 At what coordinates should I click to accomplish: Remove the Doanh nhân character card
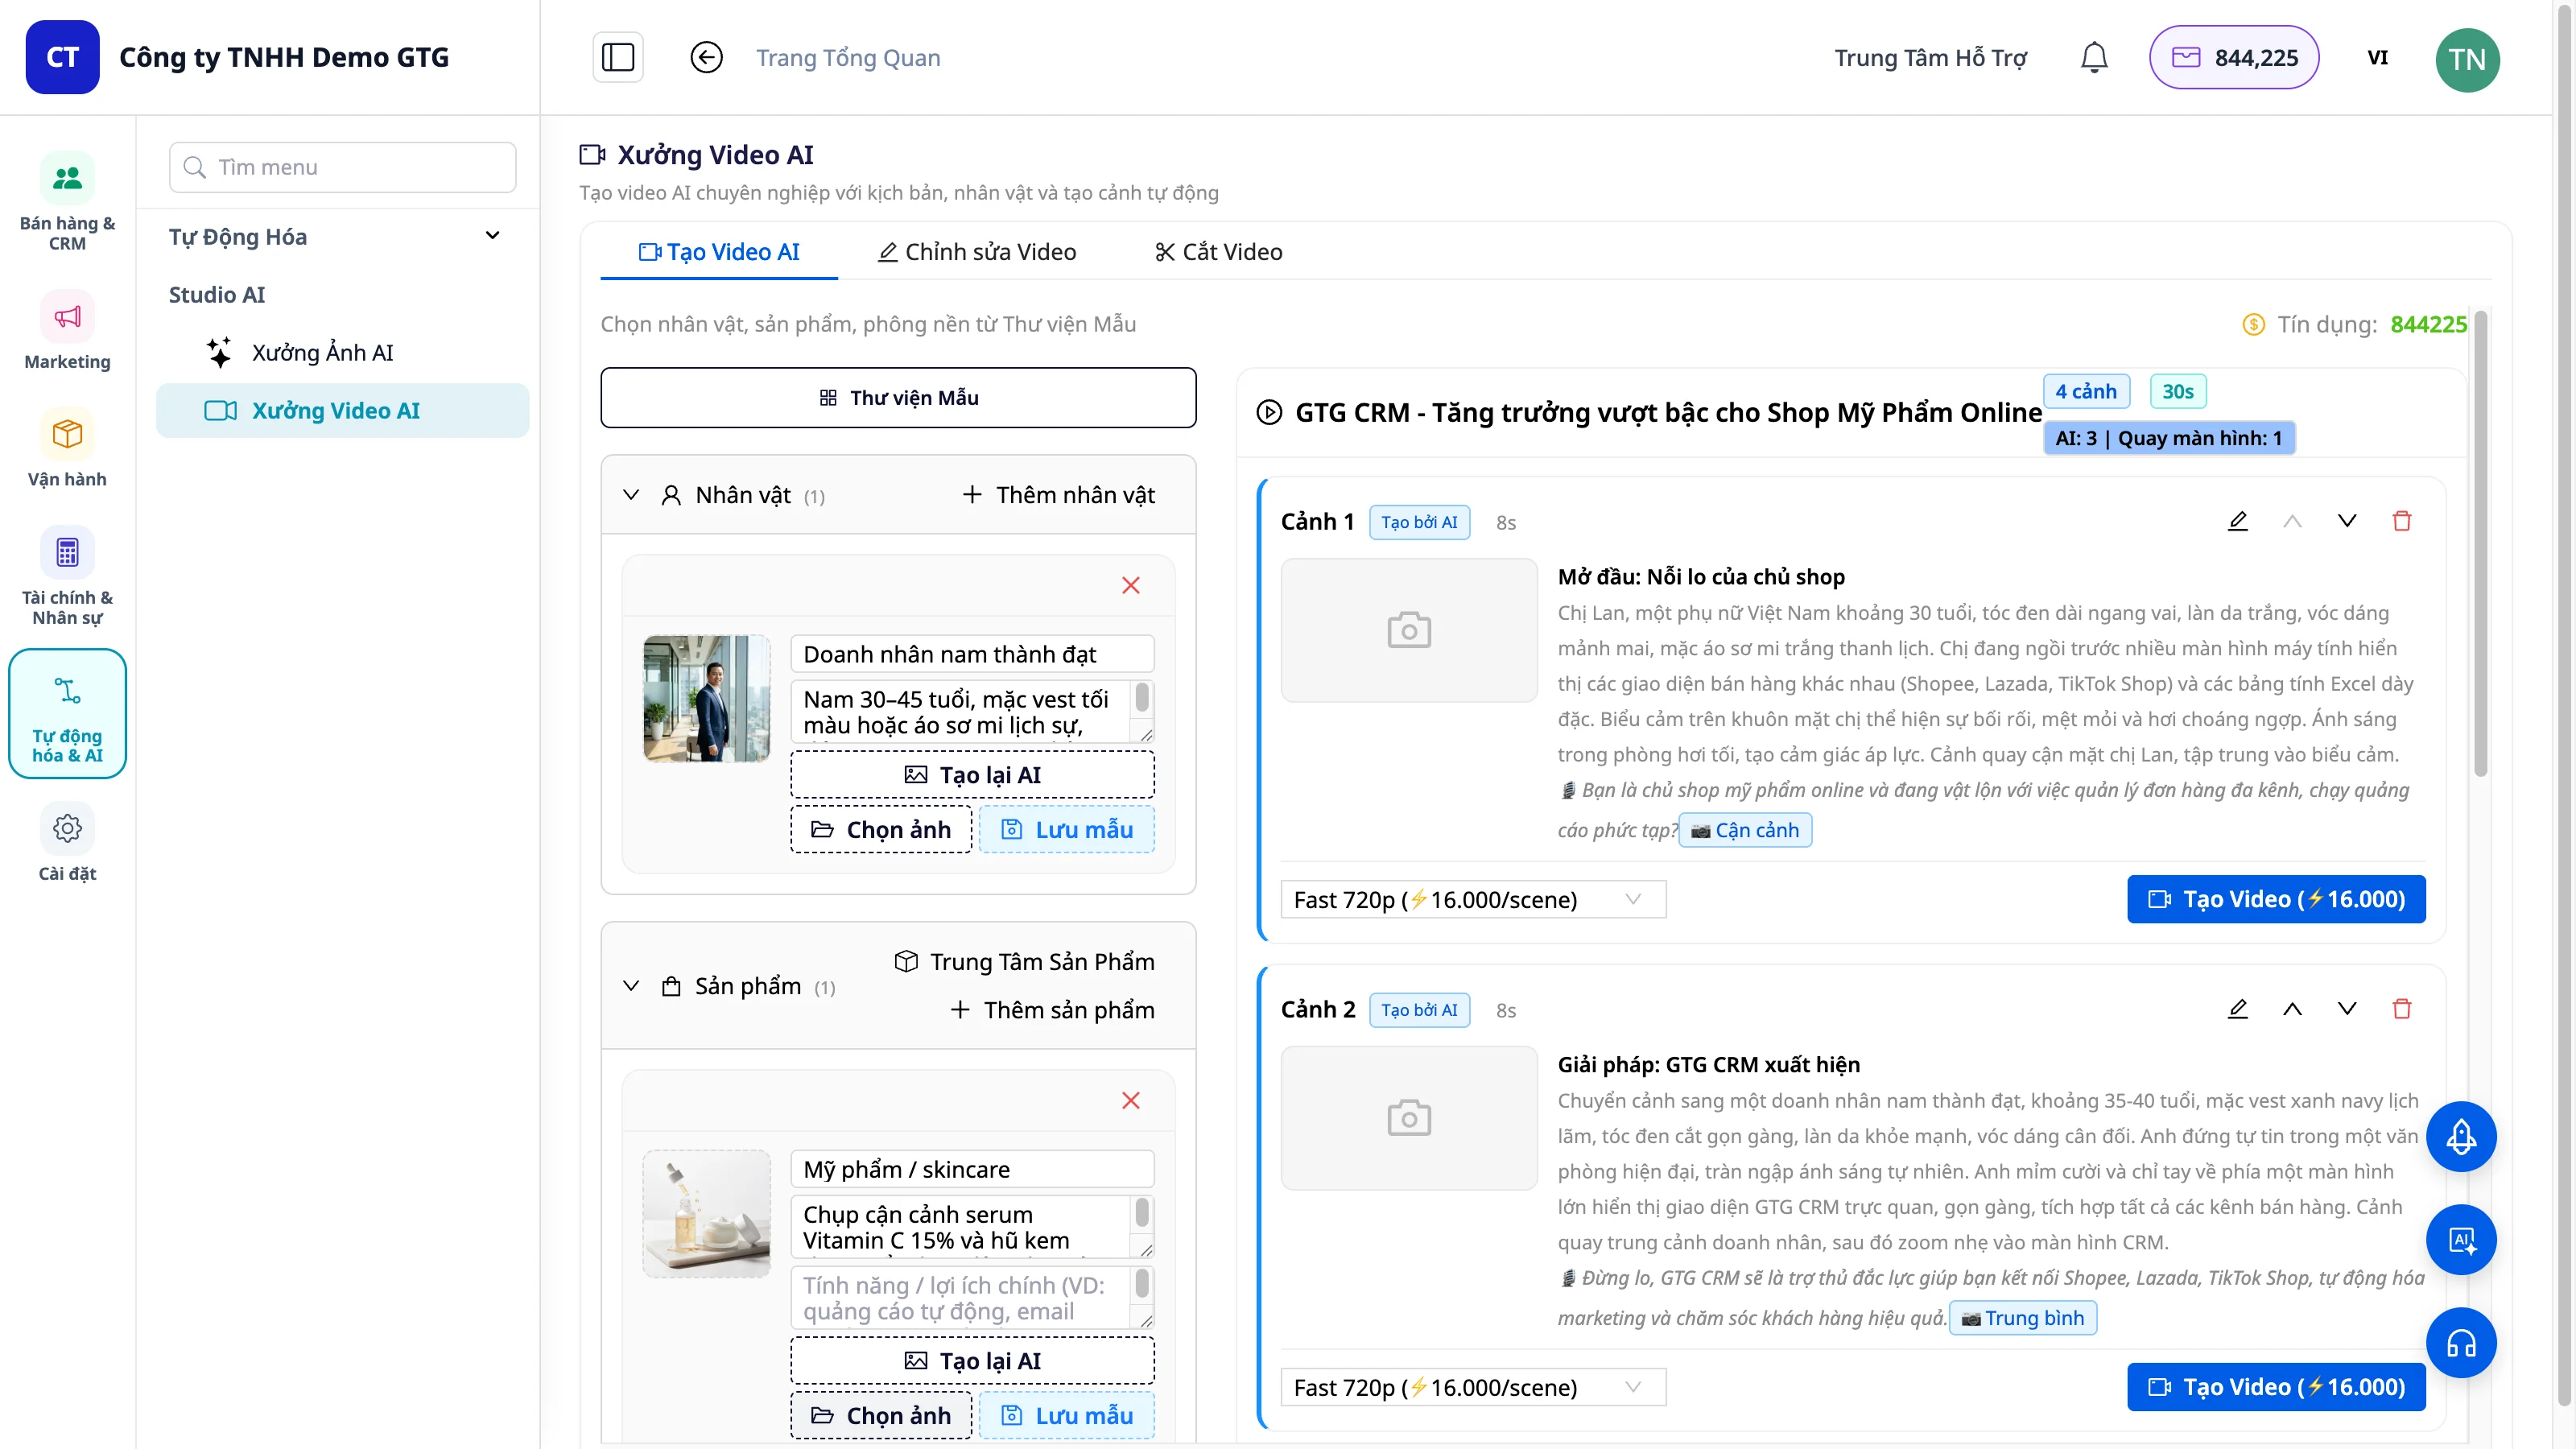[x=1130, y=585]
